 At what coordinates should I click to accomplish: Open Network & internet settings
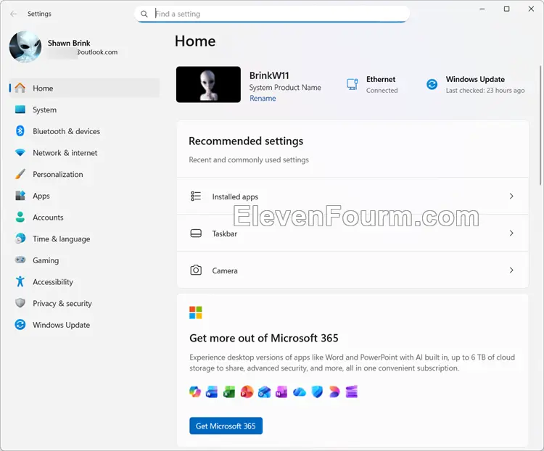(84, 153)
